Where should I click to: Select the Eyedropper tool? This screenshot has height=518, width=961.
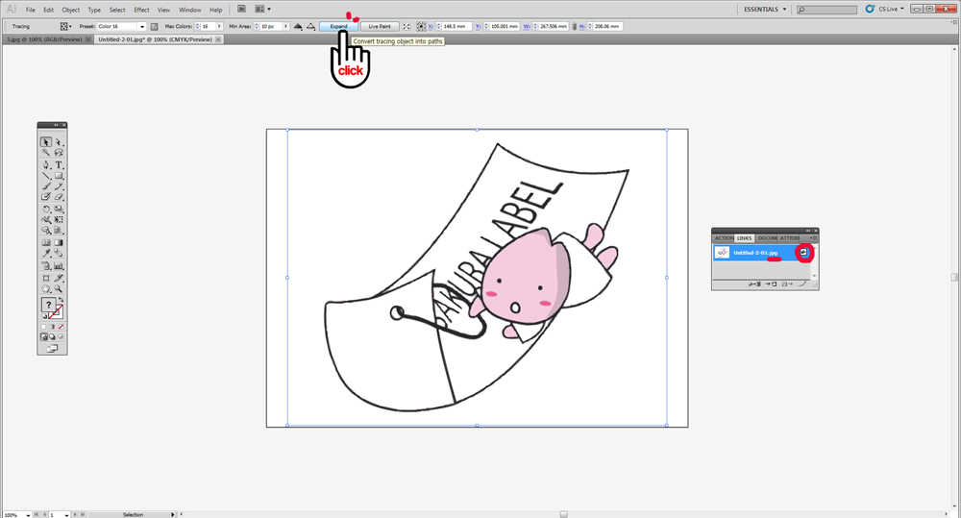[x=46, y=253]
